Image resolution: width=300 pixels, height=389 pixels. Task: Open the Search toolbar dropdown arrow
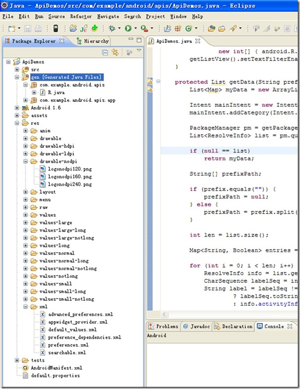point(240,28)
